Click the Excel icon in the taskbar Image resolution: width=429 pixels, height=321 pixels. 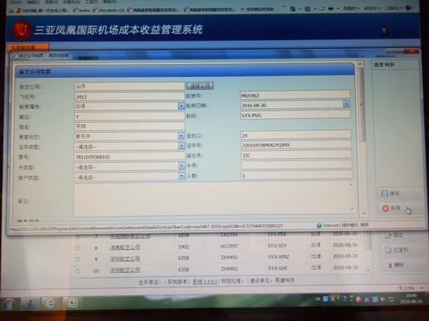click(x=72, y=303)
